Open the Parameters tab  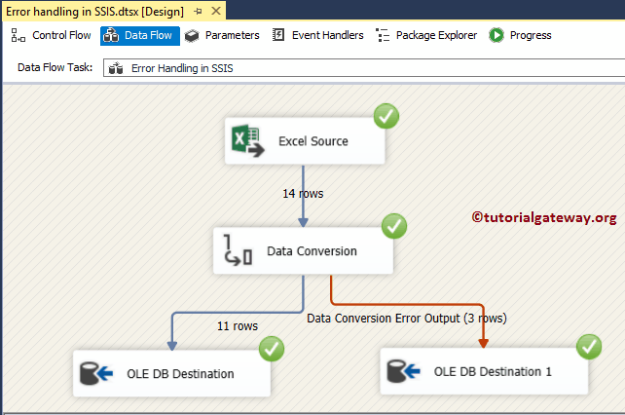[222, 35]
